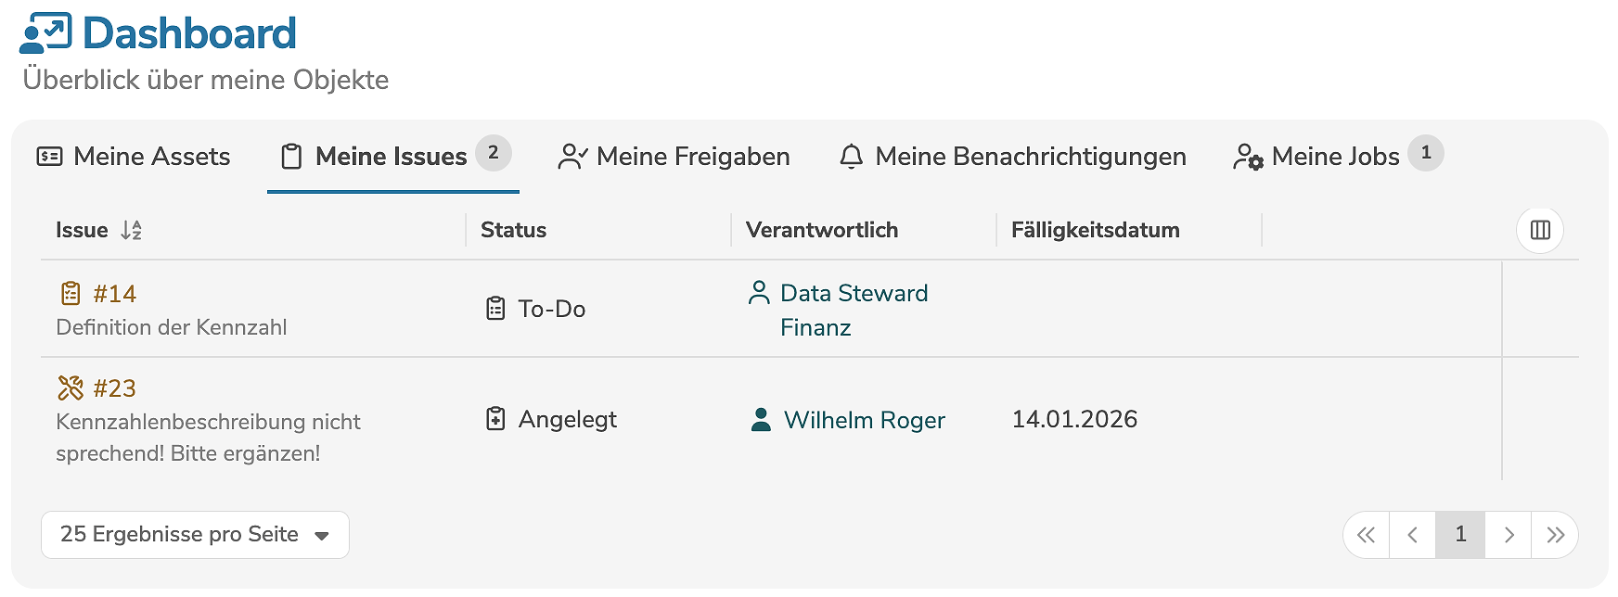Viewport: 1618px width, 597px height.
Task: Switch to the Meine Assets tab
Action: pos(134,157)
